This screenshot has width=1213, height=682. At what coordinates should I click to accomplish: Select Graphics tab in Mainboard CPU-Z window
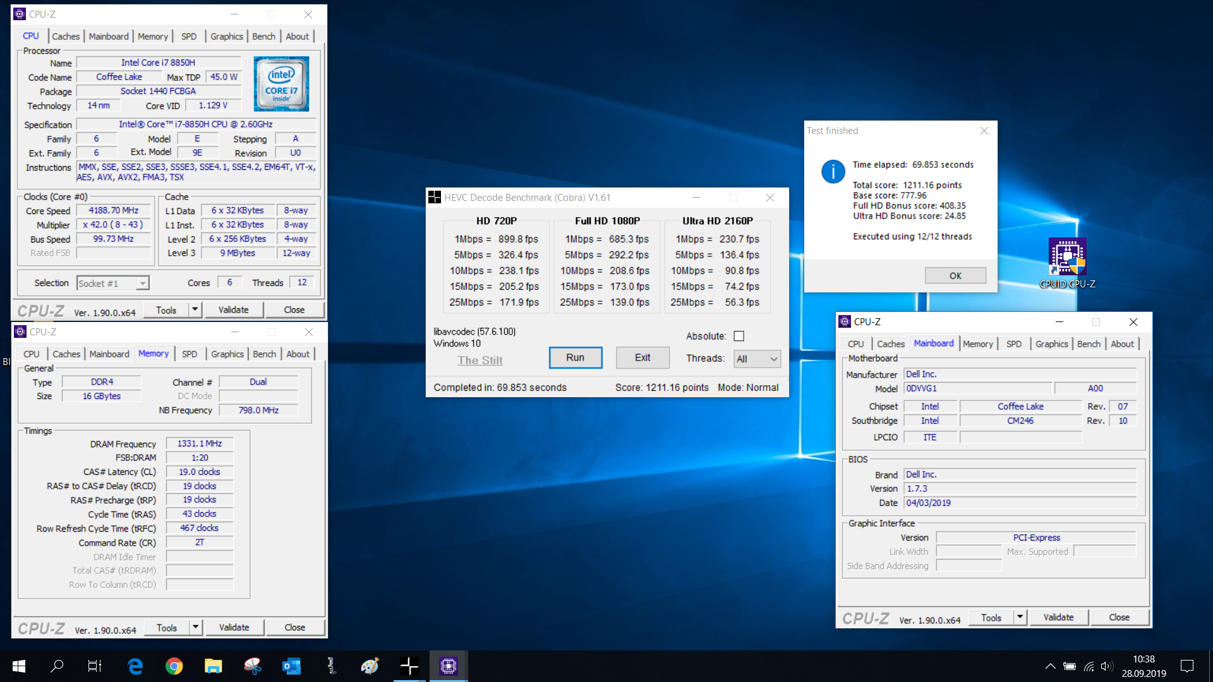1051,344
